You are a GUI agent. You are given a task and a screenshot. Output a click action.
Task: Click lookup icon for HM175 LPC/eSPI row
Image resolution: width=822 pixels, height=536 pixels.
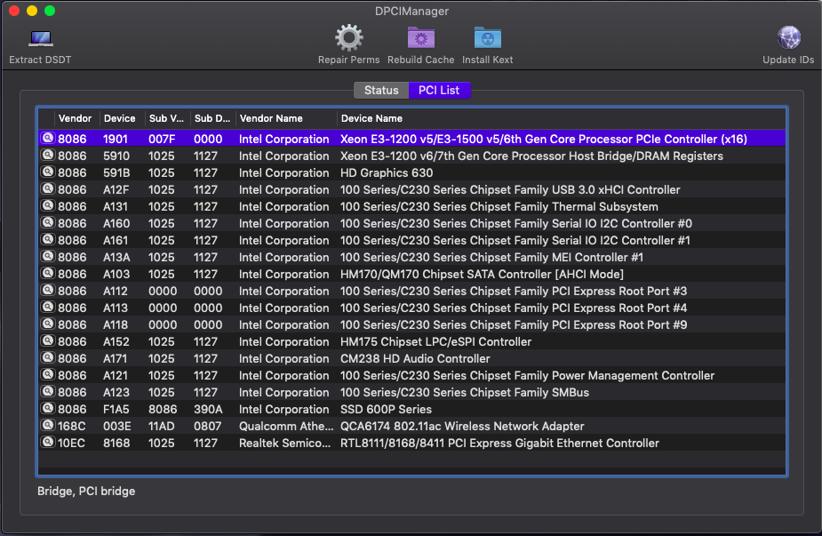48,341
